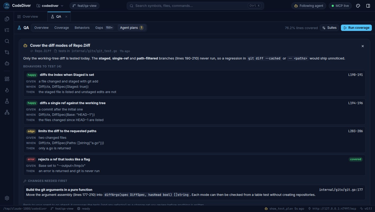This screenshot has height=212, width=375.
Task: Open the dependency graph sidebar icon
Action: tap(7, 112)
